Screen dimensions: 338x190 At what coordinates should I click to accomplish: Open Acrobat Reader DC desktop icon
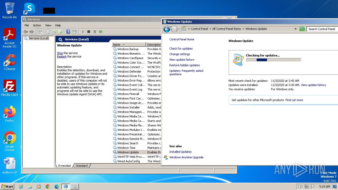point(10,38)
